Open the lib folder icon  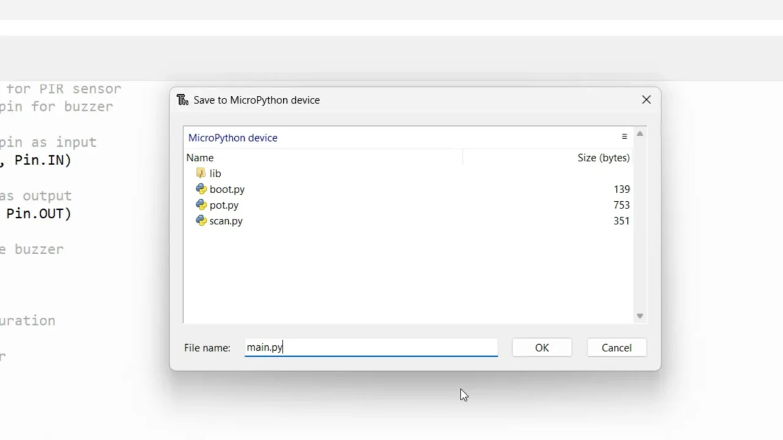[x=201, y=174]
